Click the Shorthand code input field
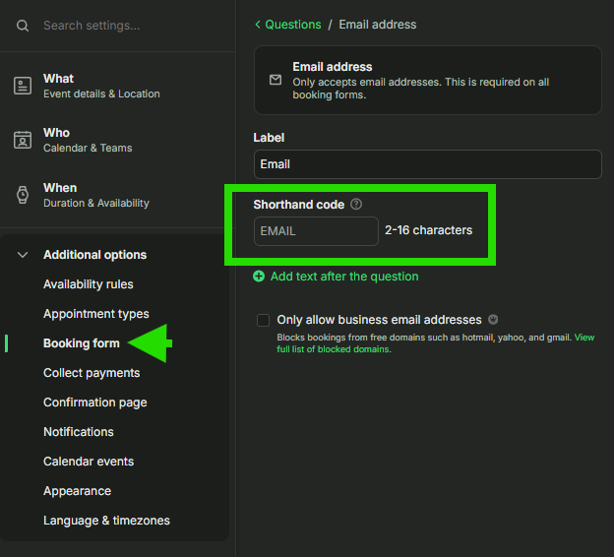 click(x=316, y=231)
